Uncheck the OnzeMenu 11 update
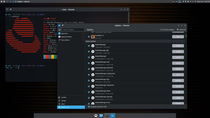The image size is (210, 118). (x=89, y=37)
